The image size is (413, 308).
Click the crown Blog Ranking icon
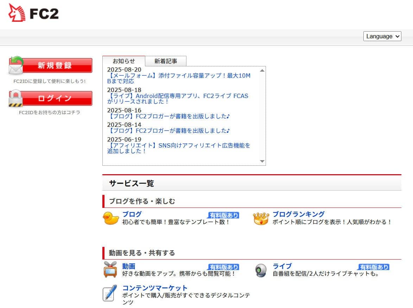pyautogui.click(x=261, y=218)
